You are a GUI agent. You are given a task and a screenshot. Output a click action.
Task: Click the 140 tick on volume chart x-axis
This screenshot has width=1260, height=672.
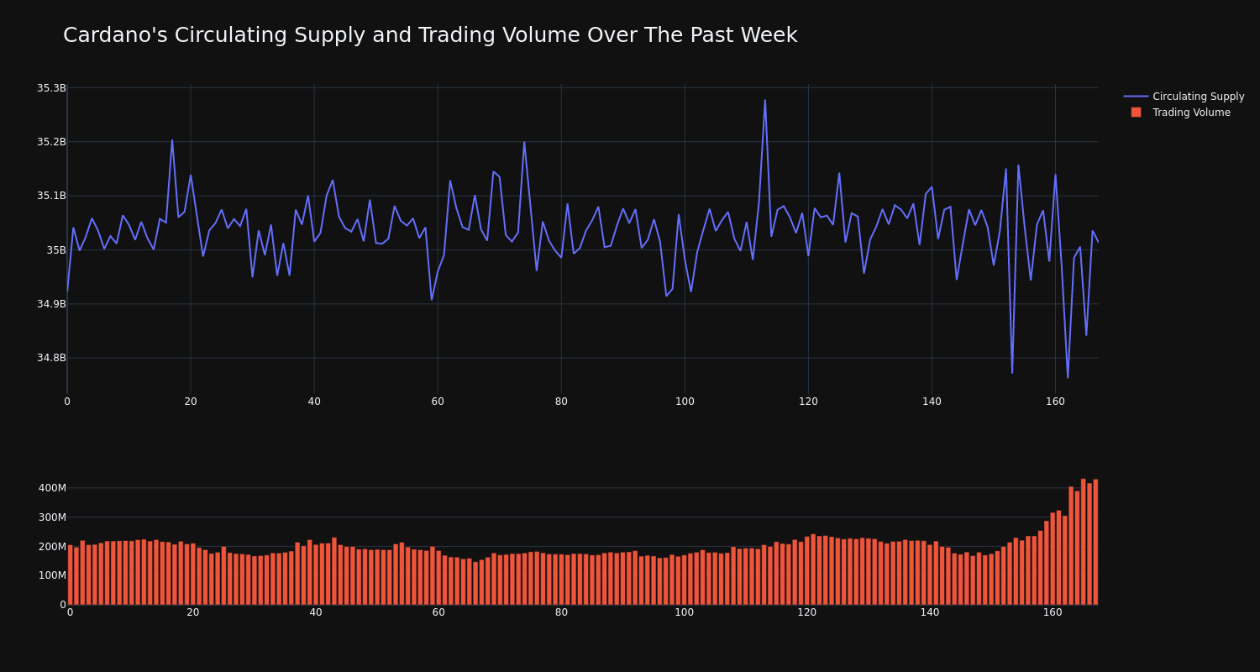pyautogui.click(x=930, y=612)
